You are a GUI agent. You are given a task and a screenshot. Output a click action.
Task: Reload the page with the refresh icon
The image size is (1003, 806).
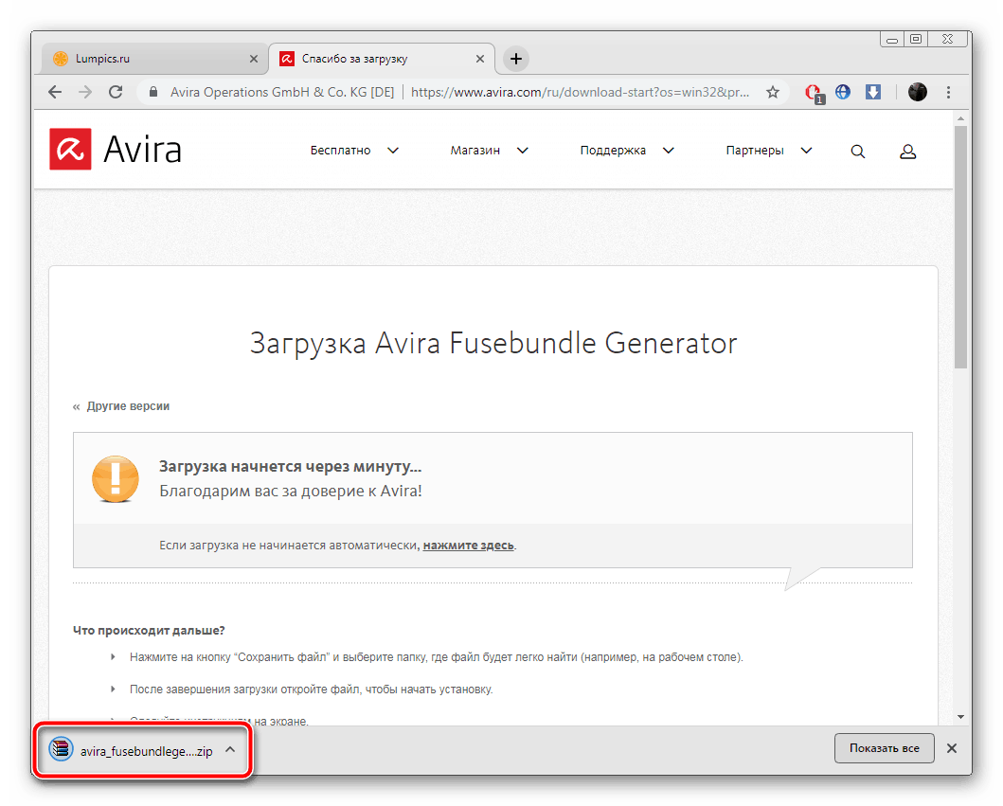pos(116,93)
